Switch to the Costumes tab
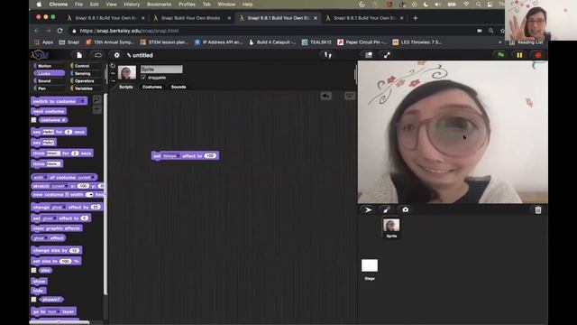 coord(152,87)
